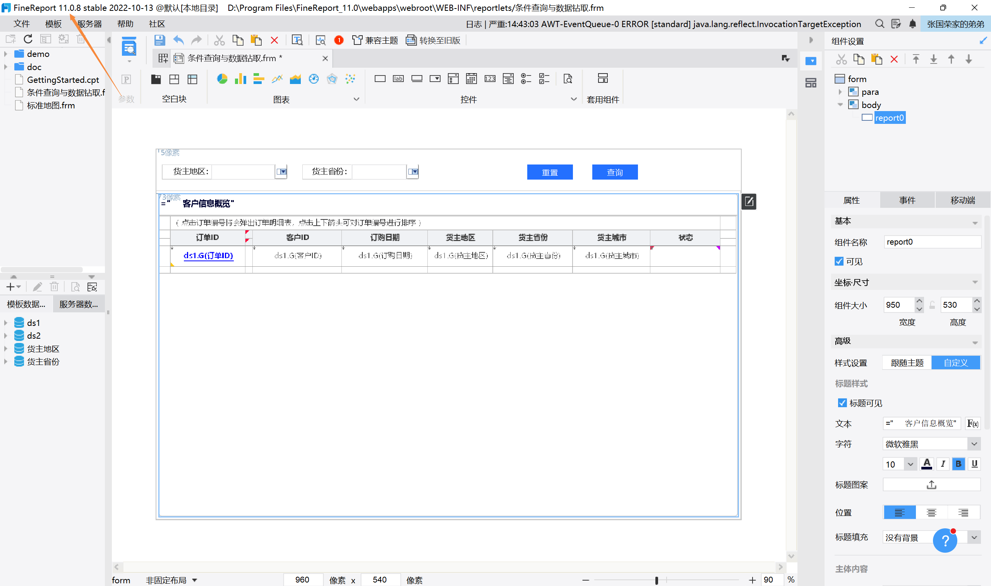Insert a pie chart component
991x586 pixels.
click(222, 79)
